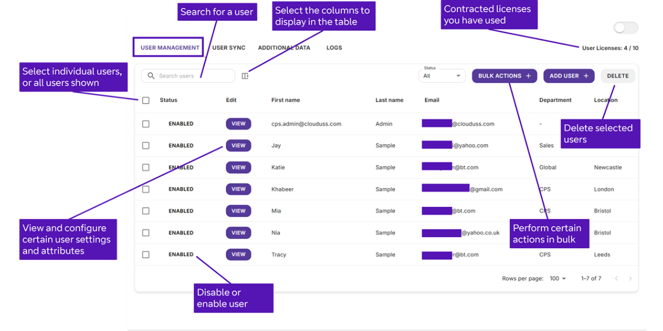This screenshot has width=663, height=331.
Task: Click the DELETE button
Action: (618, 76)
